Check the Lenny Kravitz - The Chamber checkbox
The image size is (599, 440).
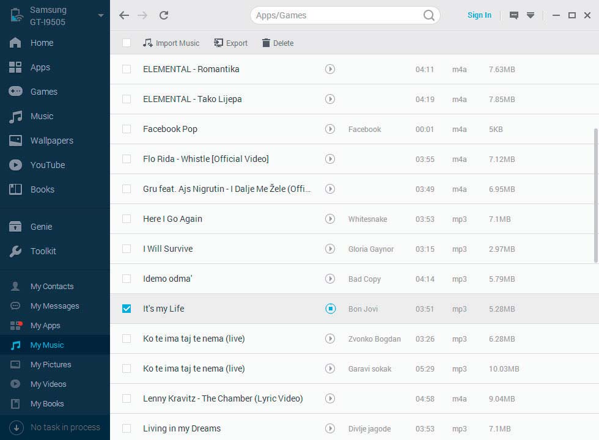click(x=127, y=398)
